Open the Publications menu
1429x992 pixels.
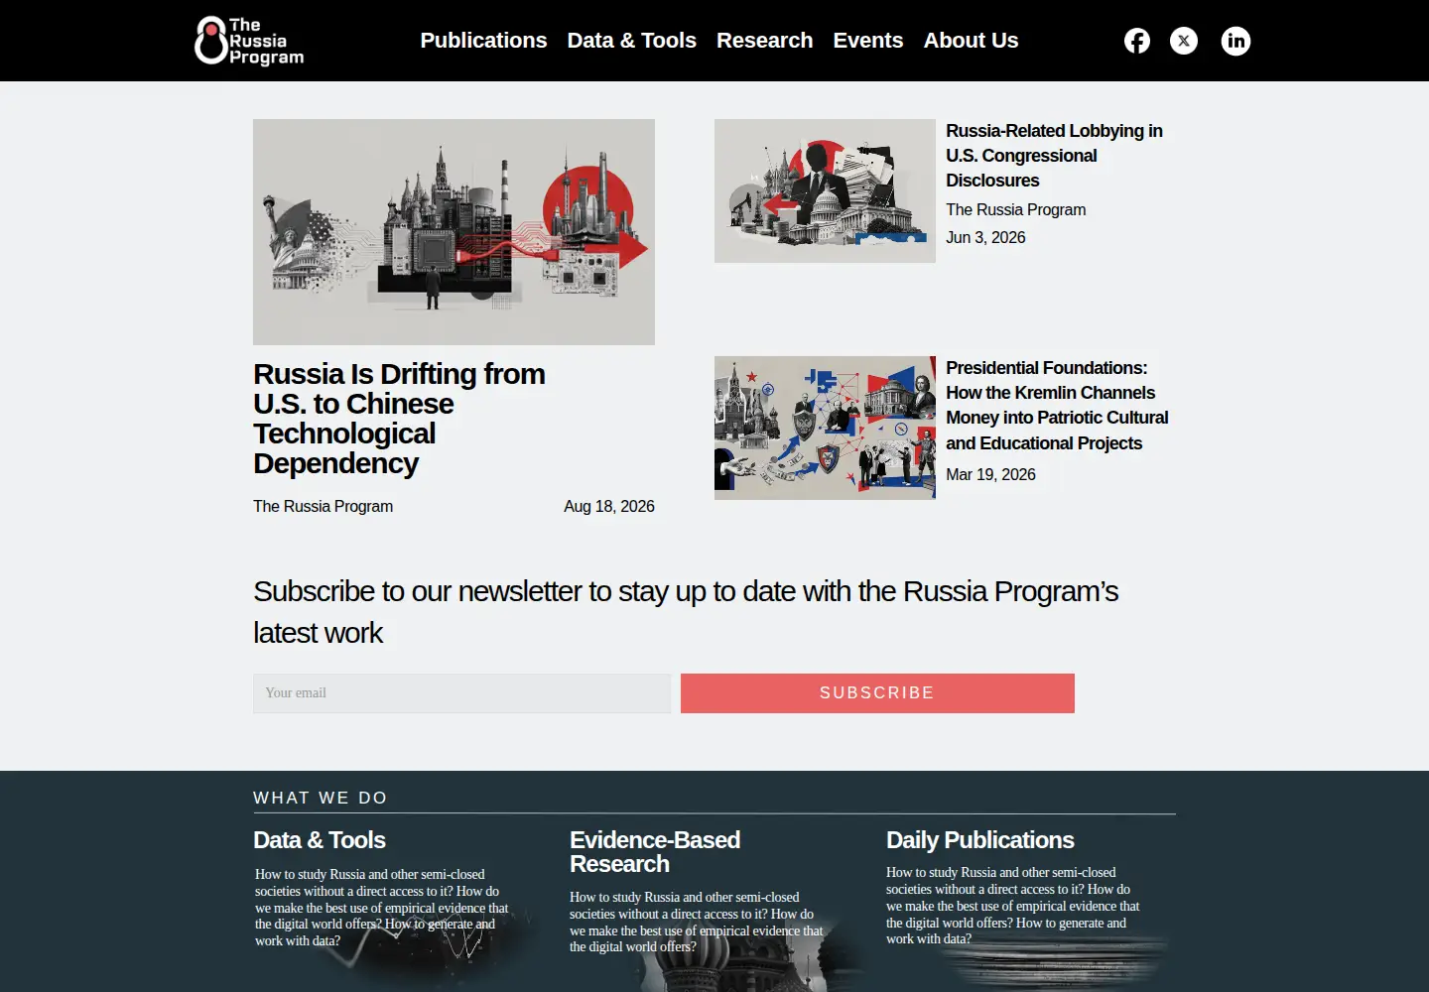click(x=483, y=41)
